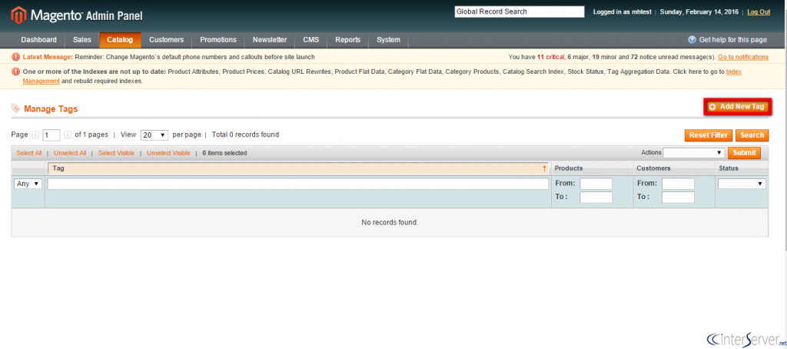Image resolution: width=787 pixels, height=349 pixels.
Task: Click Select All link
Action: (x=29, y=153)
